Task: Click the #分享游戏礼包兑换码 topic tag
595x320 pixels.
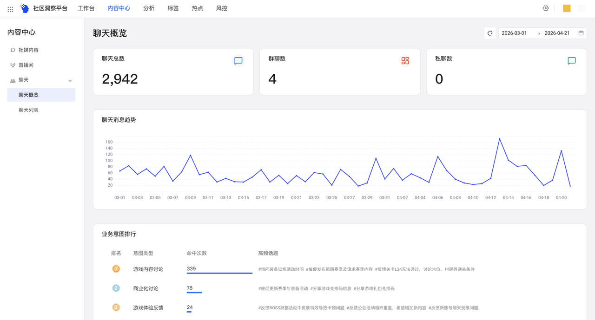Action: click(x=374, y=288)
